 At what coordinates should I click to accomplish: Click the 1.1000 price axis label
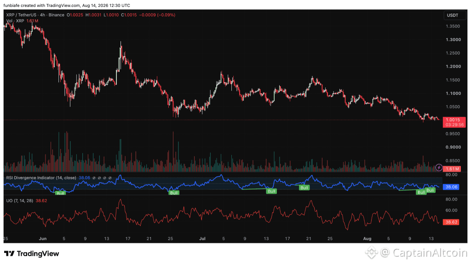(453, 93)
